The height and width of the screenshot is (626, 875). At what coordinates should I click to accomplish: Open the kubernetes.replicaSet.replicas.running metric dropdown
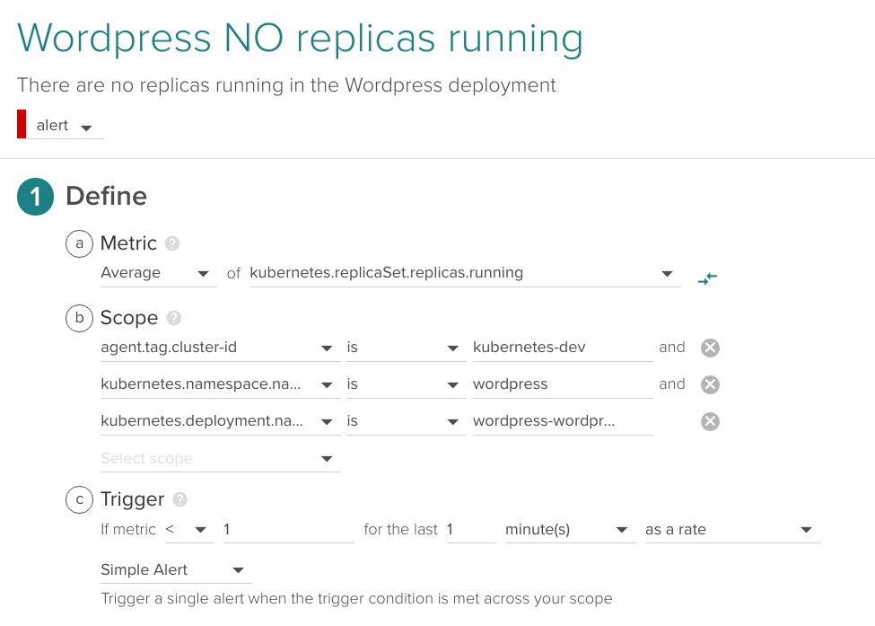pyautogui.click(x=465, y=273)
